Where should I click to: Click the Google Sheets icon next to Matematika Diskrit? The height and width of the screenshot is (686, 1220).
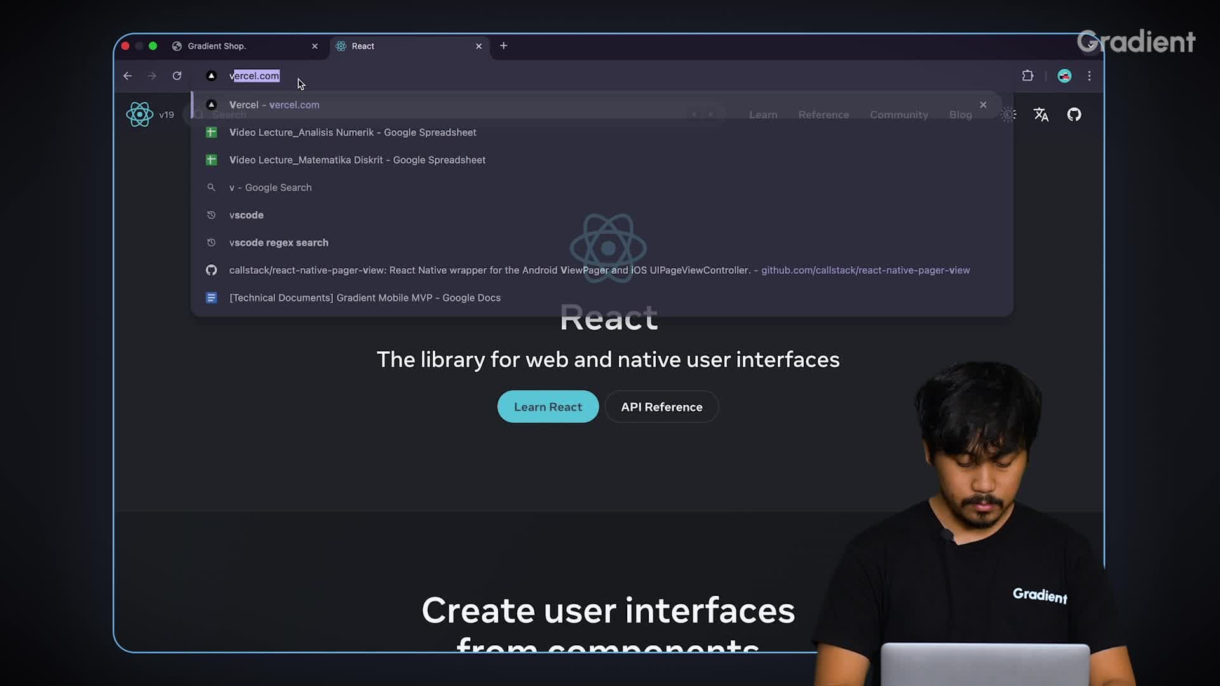(x=211, y=159)
